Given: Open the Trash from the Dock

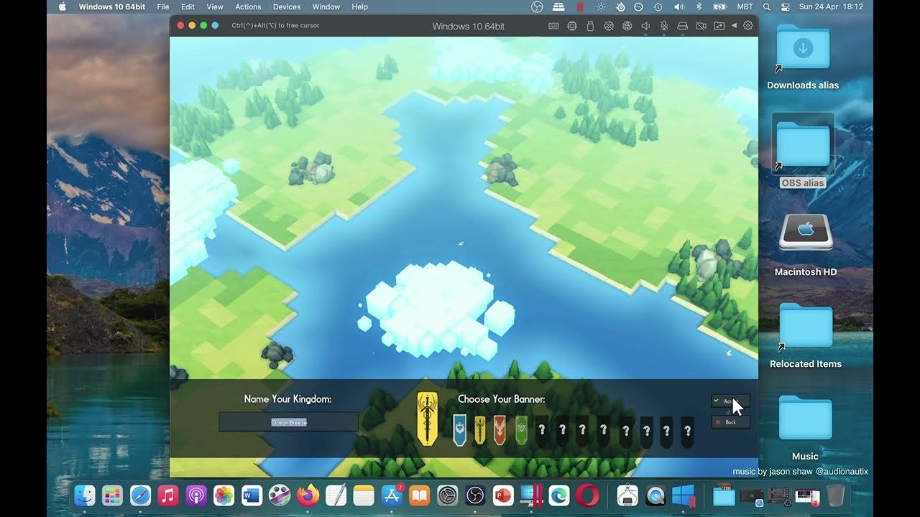Looking at the screenshot, I should [x=836, y=495].
